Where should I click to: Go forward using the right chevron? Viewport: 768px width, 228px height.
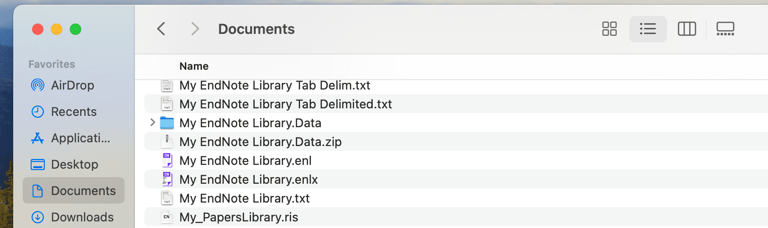[195, 29]
